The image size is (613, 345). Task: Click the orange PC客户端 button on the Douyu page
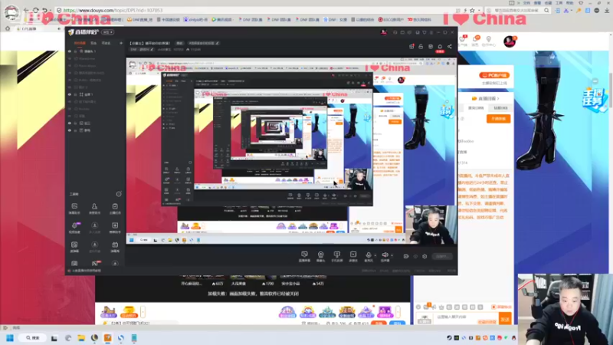point(494,75)
